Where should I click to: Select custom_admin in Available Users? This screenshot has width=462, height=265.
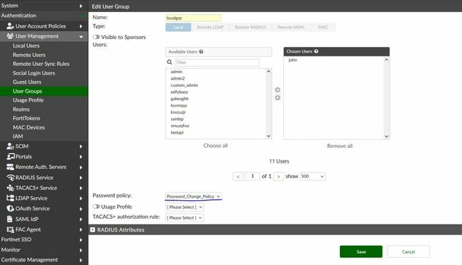tap(184, 85)
